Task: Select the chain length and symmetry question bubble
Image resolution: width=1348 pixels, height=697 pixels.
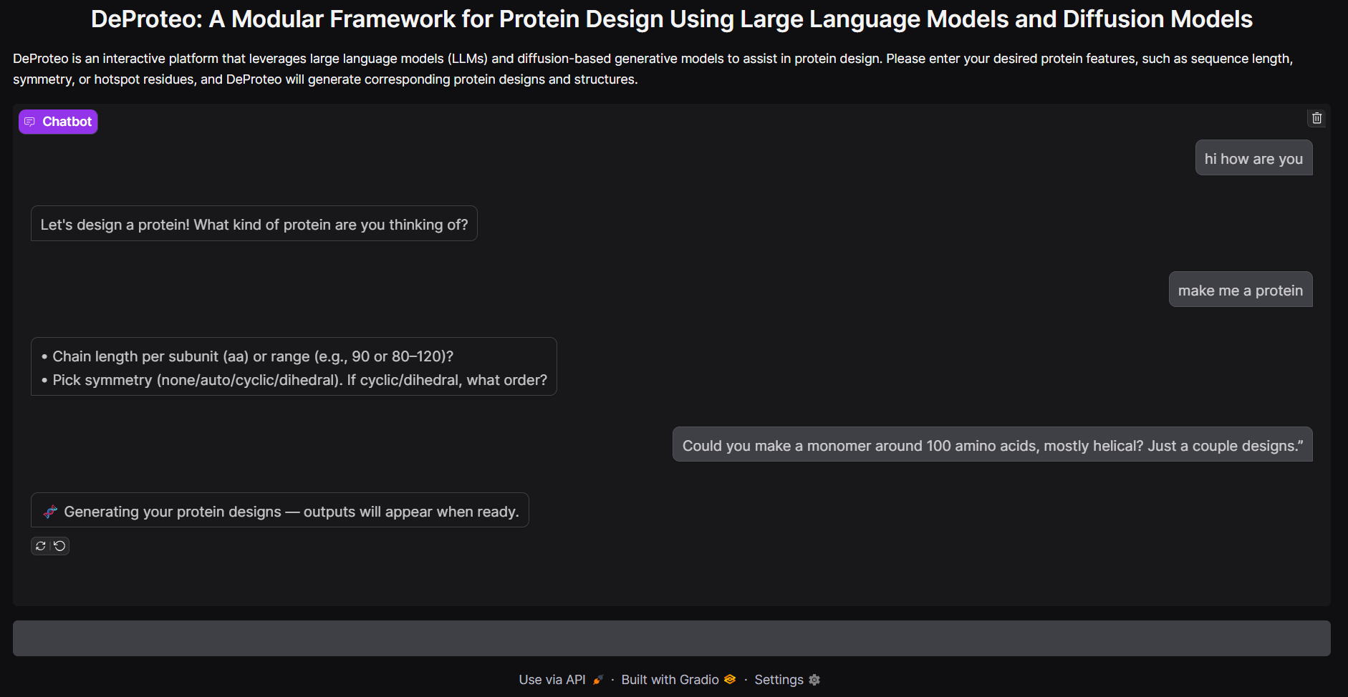Action: tap(294, 368)
